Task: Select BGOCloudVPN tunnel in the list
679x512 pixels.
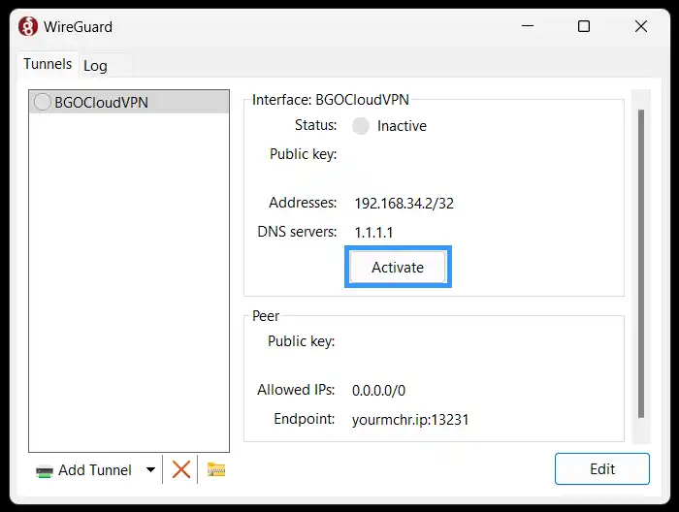Action: (x=129, y=102)
